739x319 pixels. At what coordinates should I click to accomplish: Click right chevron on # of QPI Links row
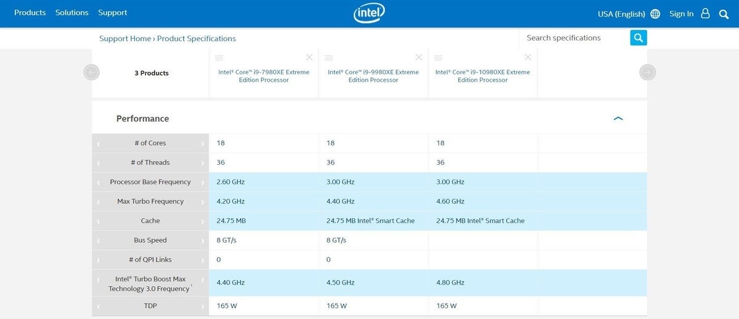point(203,260)
